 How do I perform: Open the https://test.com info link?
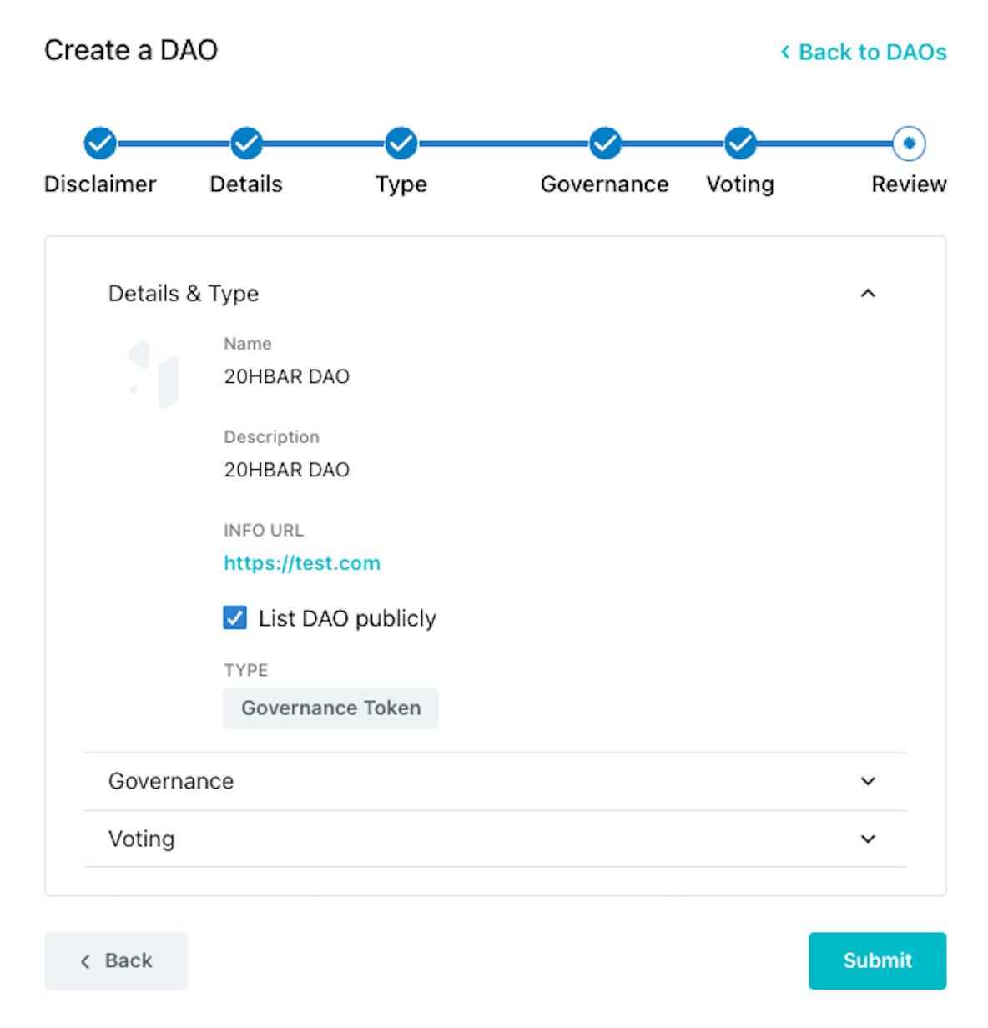302,563
